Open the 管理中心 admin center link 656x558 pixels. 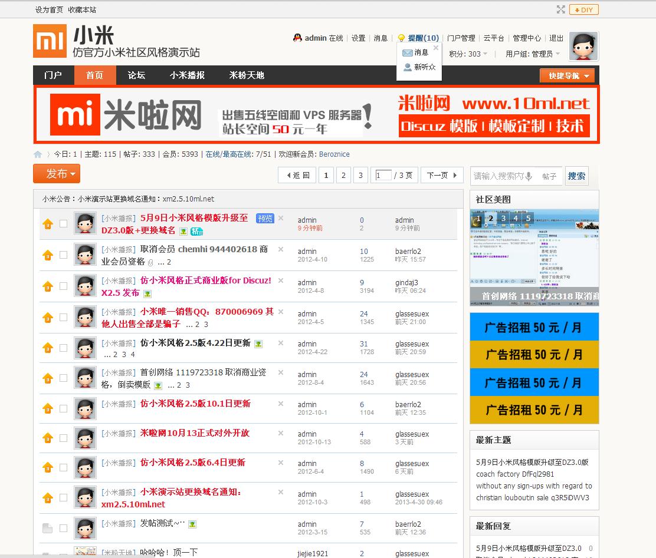click(527, 38)
